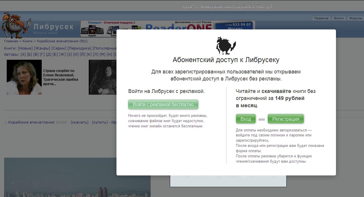The height and width of the screenshot is (197, 364).
Task: Click the dark portrait ad thumbnail
Action: pyautogui.click(x=103, y=77)
